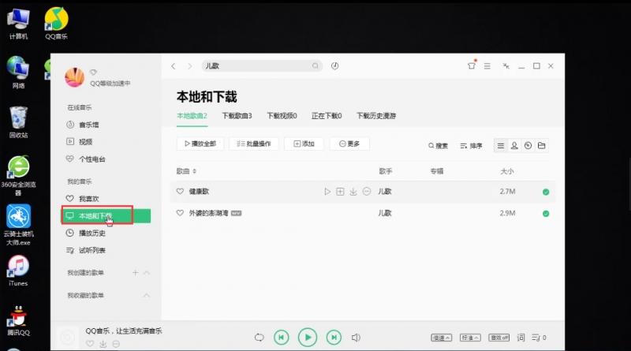This screenshot has width=631, height=351.
Task: Click the 歌手 column header
Action: (x=386, y=171)
